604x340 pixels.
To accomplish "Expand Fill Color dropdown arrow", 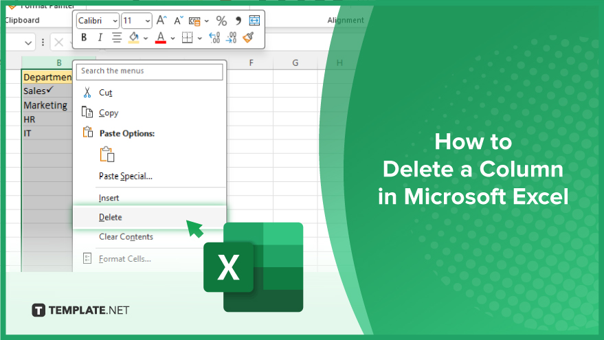I will point(146,38).
